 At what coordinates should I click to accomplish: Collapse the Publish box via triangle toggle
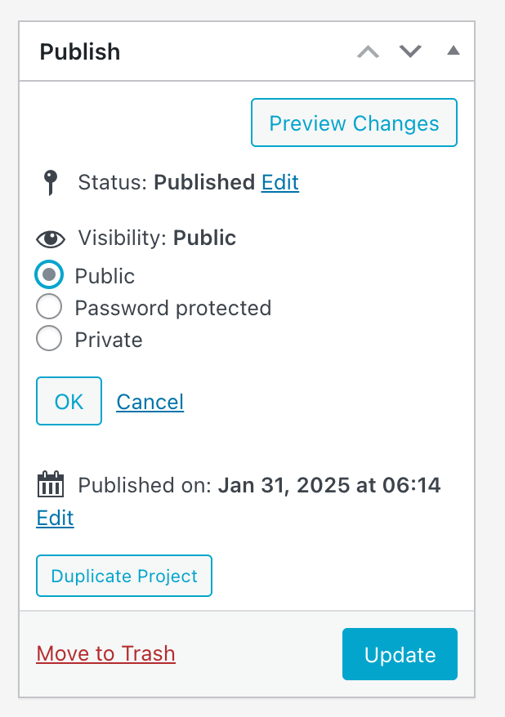click(453, 51)
